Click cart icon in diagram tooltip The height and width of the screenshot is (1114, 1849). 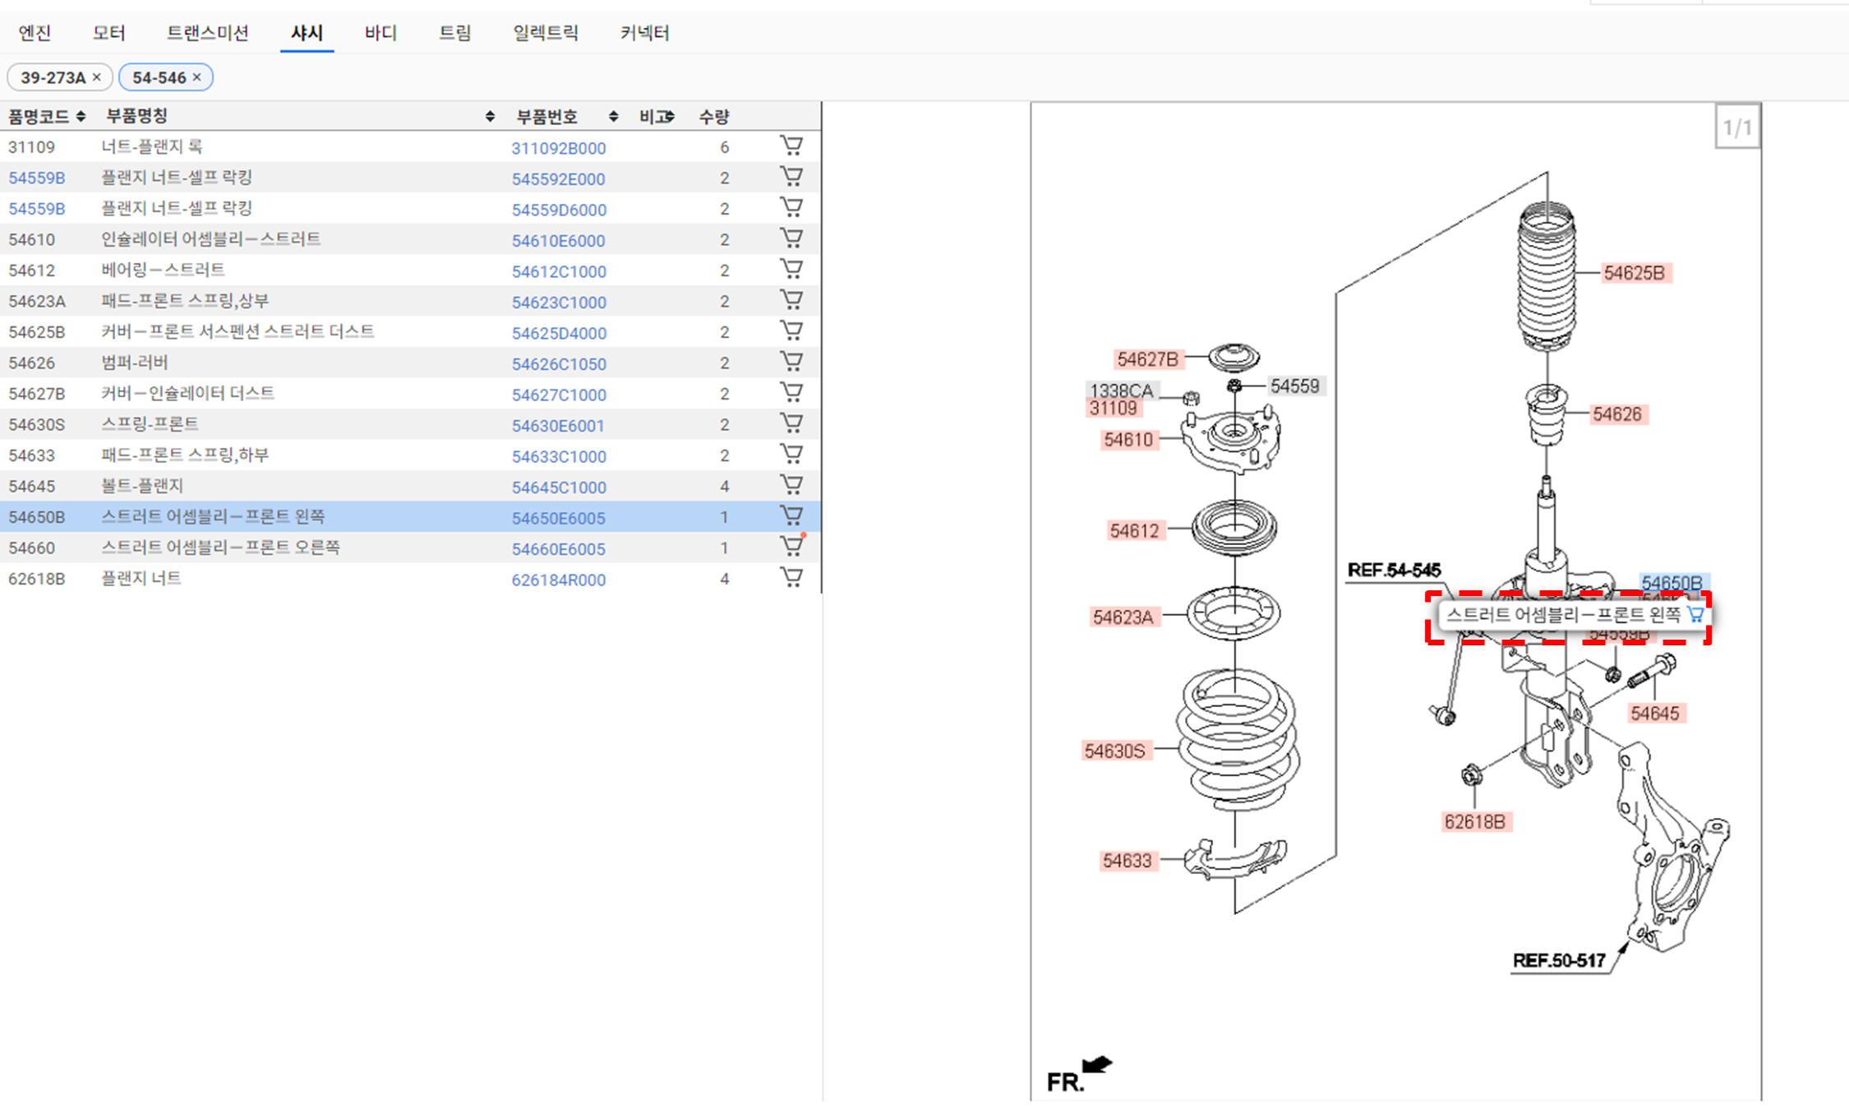[x=1695, y=614]
